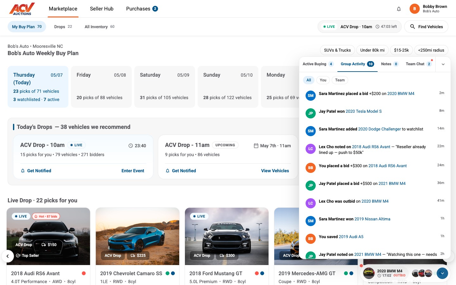Click the Hot 87 bids badge
The image size is (456, 285).
click(47, 216)
